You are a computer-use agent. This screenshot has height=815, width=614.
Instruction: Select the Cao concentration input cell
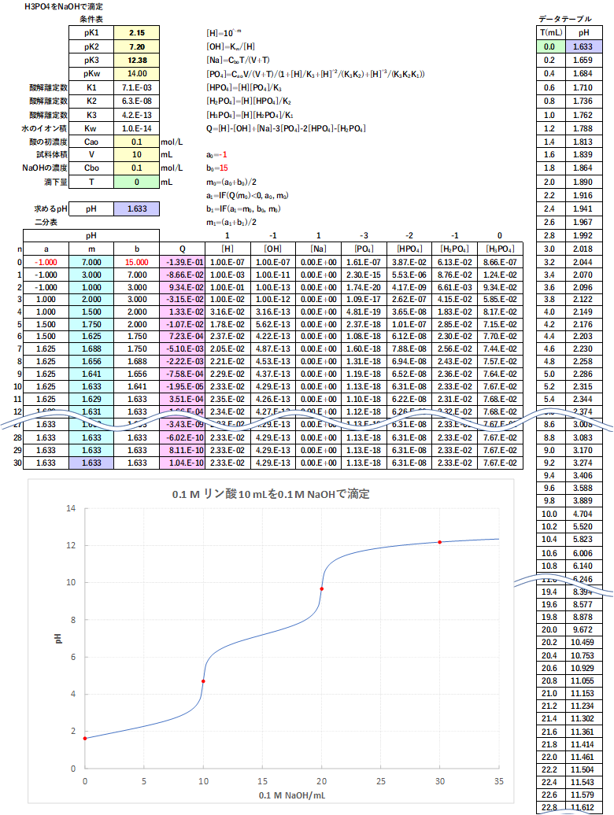[137, 142]
